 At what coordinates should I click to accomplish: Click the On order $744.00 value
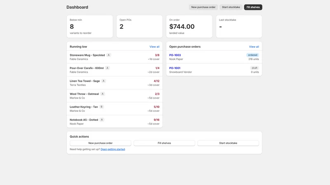pos(182,27)
